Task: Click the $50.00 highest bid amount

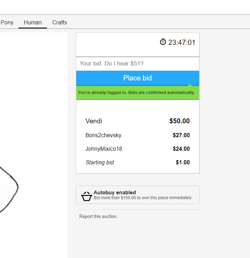Action: [179, 121]
